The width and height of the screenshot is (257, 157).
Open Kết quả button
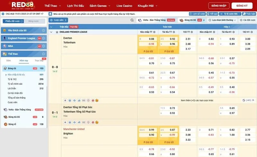212,14
